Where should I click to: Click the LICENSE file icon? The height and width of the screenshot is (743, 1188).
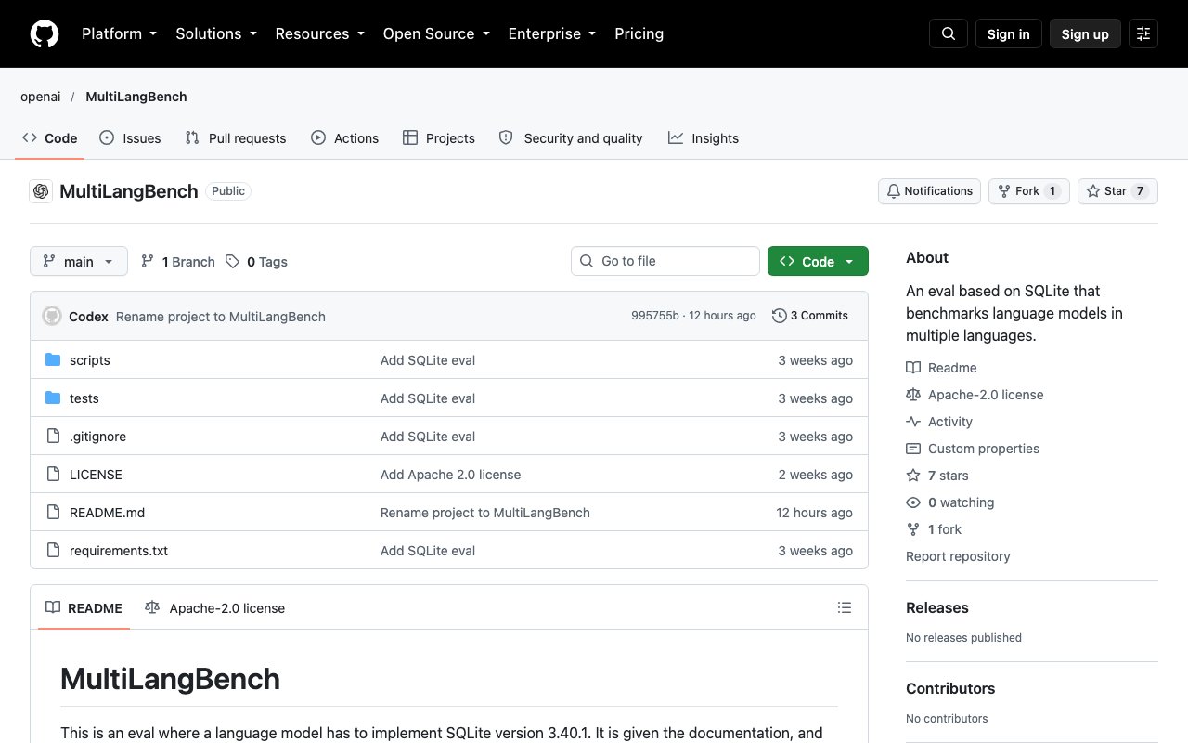tap(53, 475)
